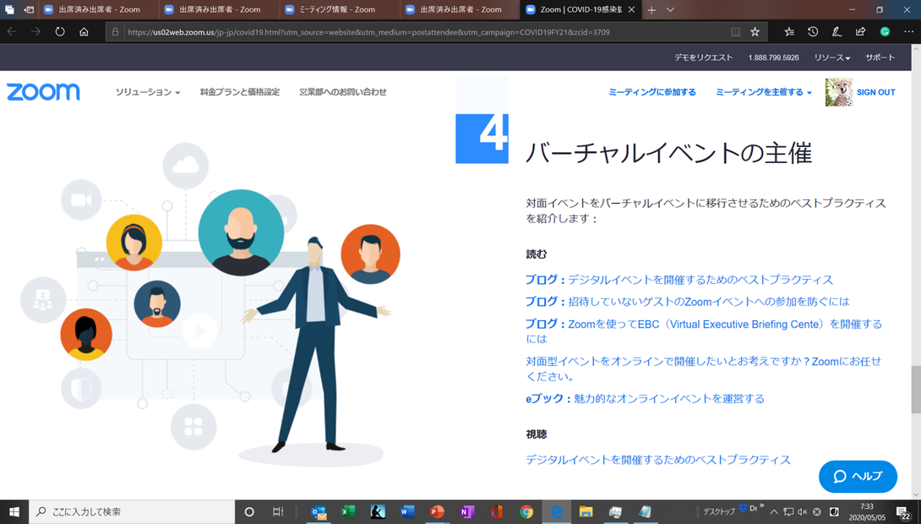This screenshot has width=921, height=524.
Task: Click the Zoom logo in header
Action: [x=43, y=91]
